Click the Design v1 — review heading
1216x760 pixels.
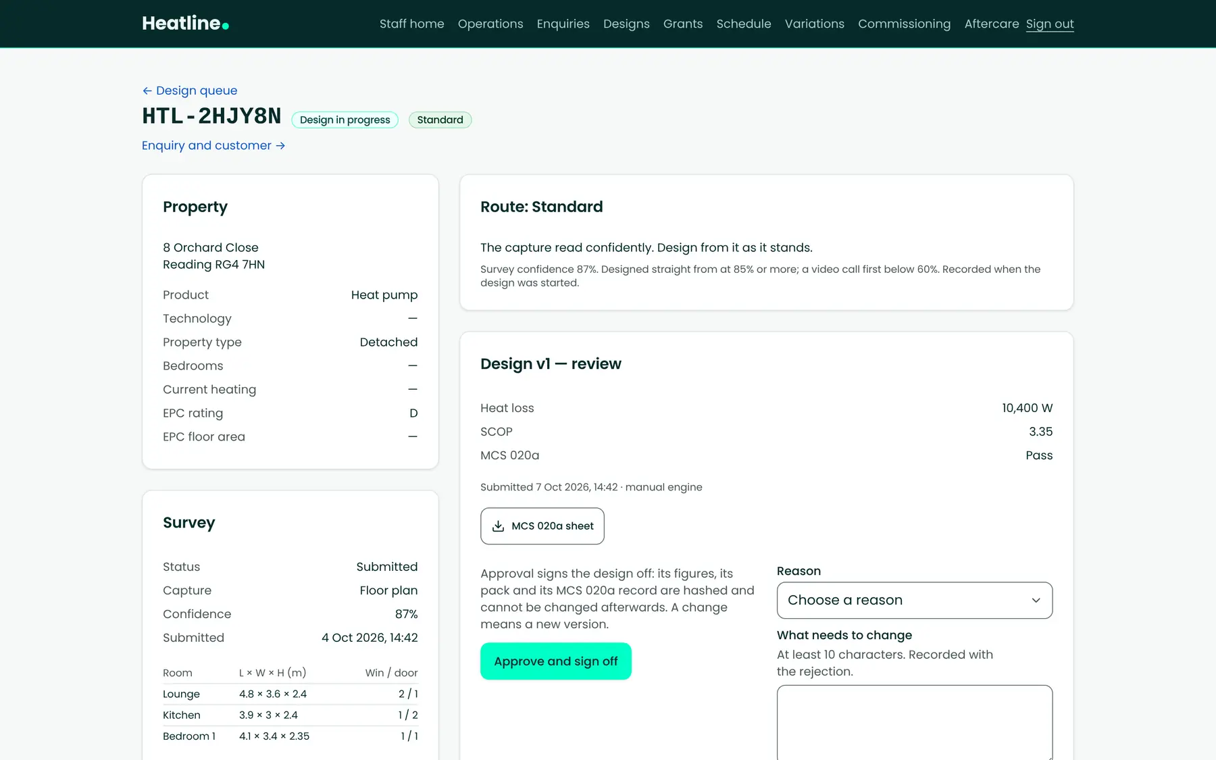click(x=551, y=363)
